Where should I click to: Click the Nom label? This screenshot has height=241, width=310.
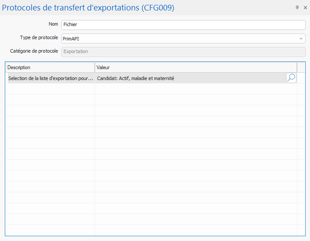tap(53, 24)
